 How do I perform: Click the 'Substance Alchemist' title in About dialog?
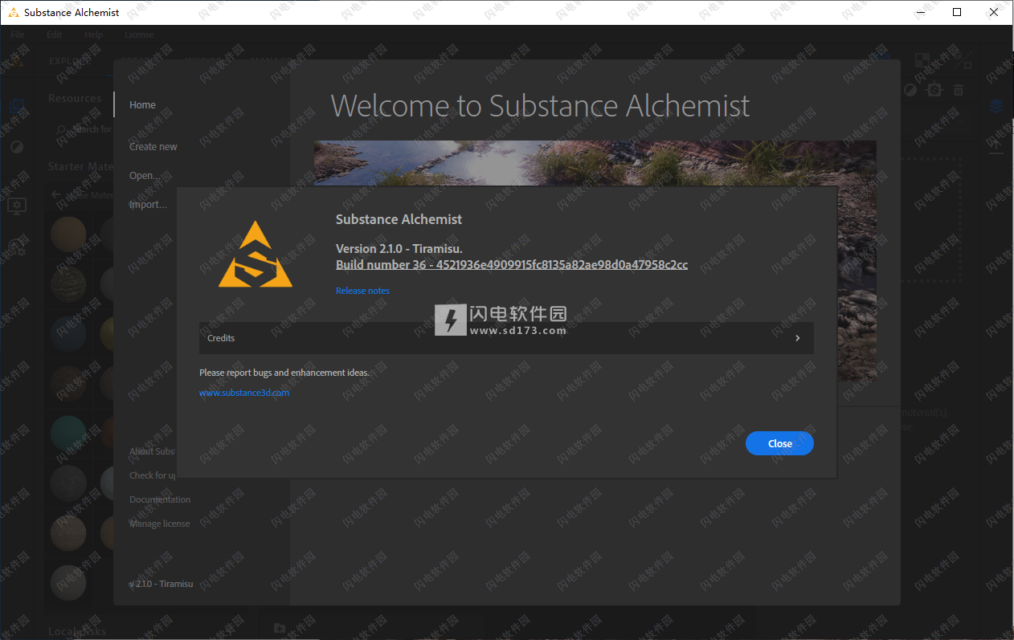[399, 219]
